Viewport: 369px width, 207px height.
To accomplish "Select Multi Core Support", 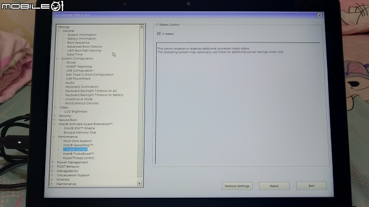I will pos(77,141).
